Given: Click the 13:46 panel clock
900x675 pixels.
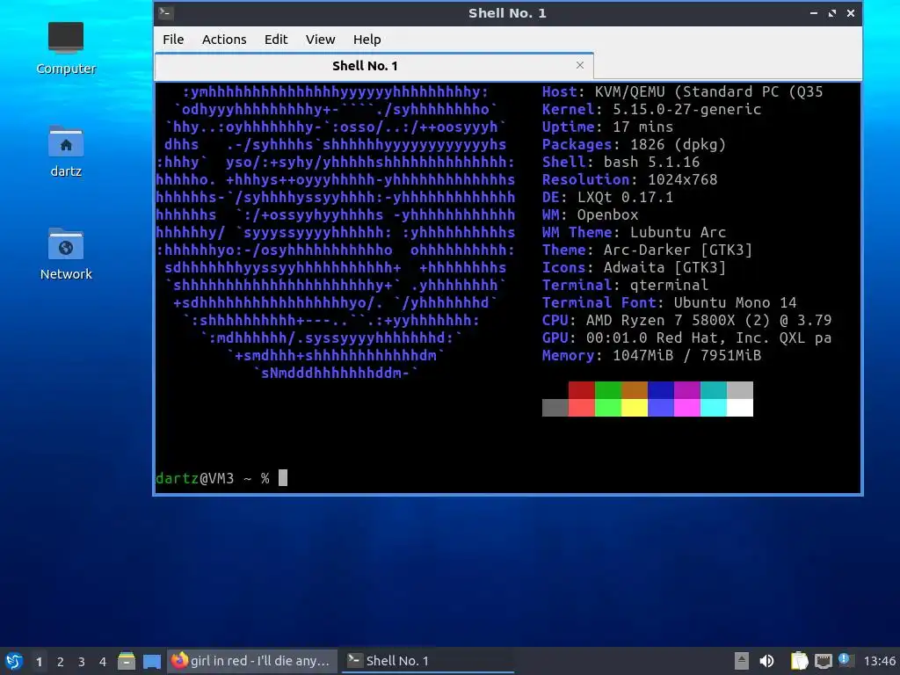Looking at the screenshot, I should click(x=879, y=661).
